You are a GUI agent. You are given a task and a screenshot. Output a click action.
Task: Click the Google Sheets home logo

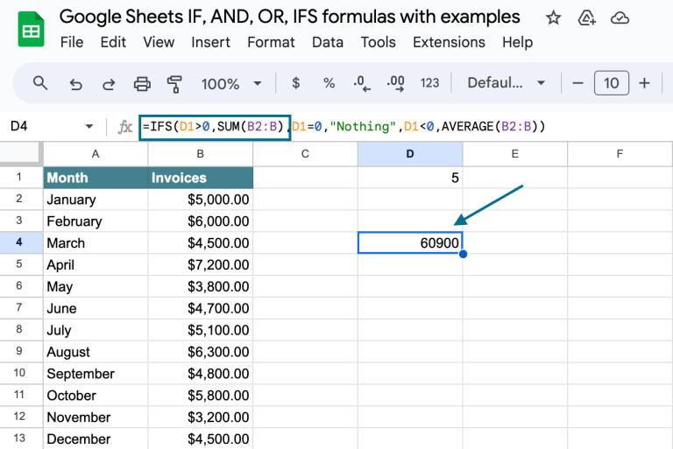[32, 30]
